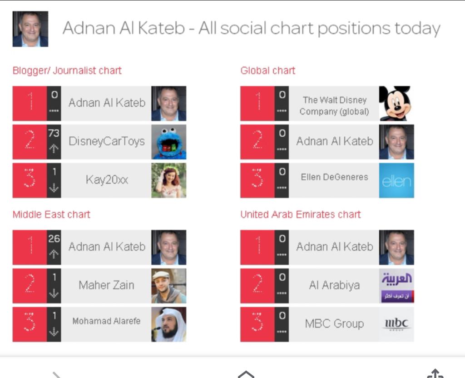465x378 pixels.
Task: Click the 26 up-arrow Middle East rank change
Action: click(x=54, y=247)
